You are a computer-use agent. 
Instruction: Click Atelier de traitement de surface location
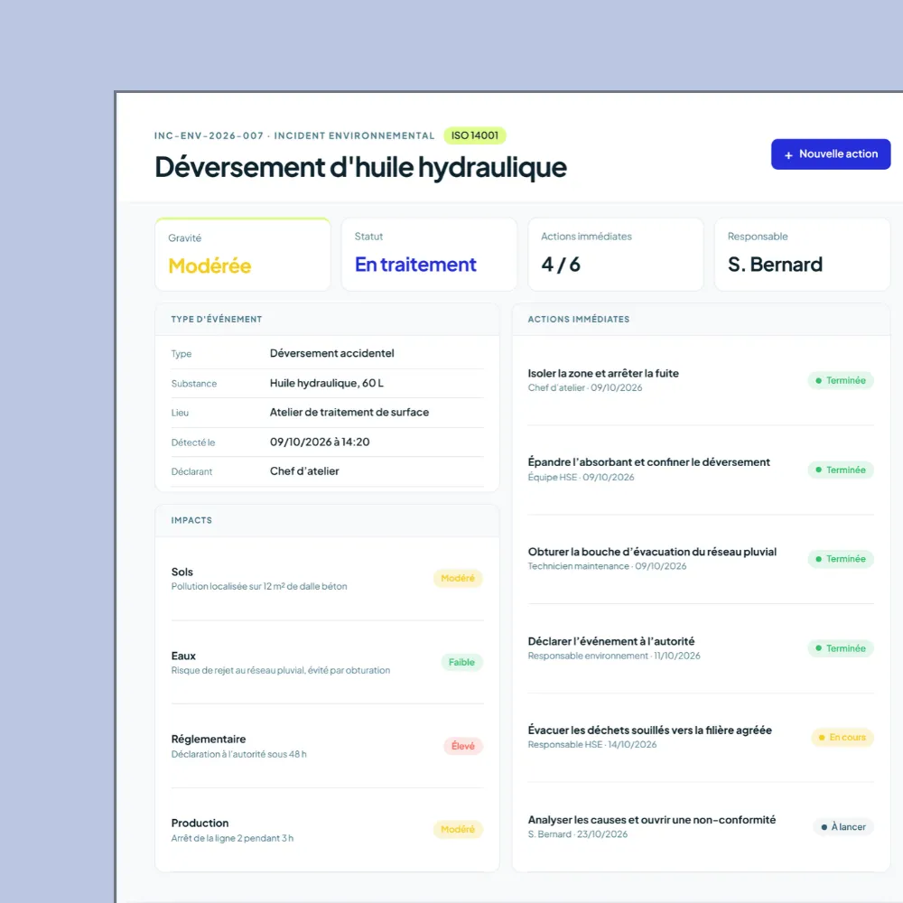point(349,413)
